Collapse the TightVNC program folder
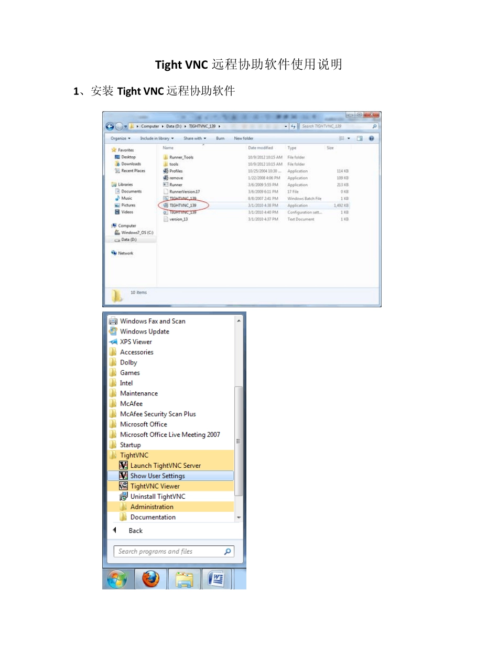 pos(134,455)
